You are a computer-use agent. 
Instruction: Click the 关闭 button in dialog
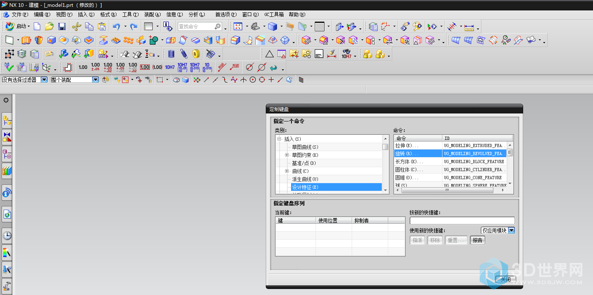[x=505, y=279]
